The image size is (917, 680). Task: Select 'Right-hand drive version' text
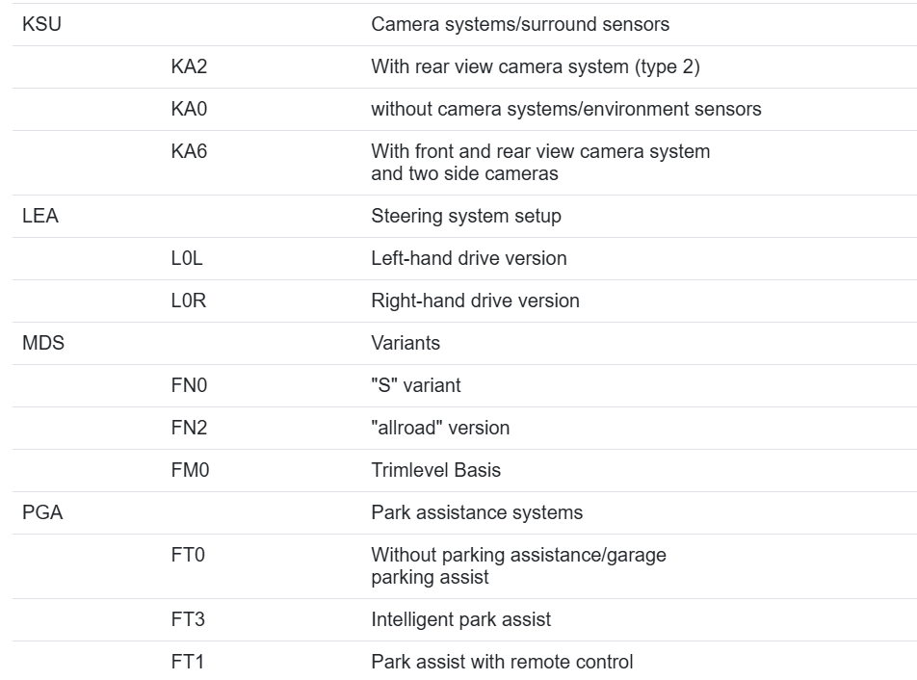coord(475,301)
